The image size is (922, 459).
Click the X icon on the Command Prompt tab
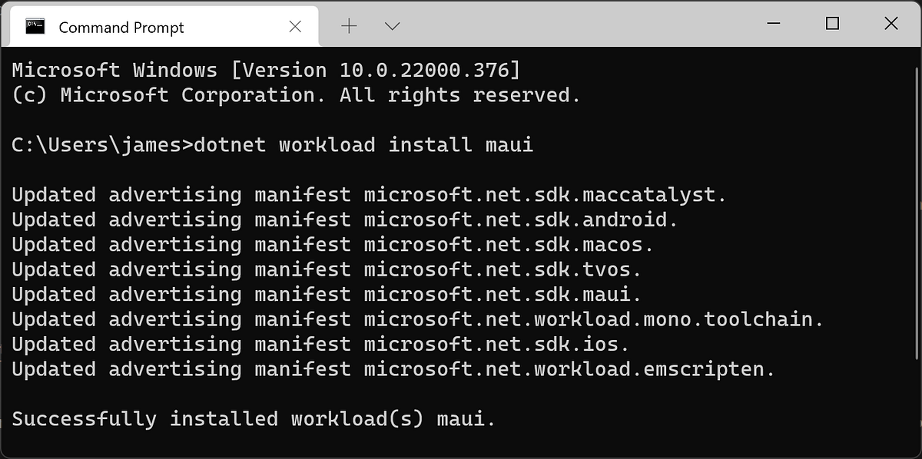[295, 25]
